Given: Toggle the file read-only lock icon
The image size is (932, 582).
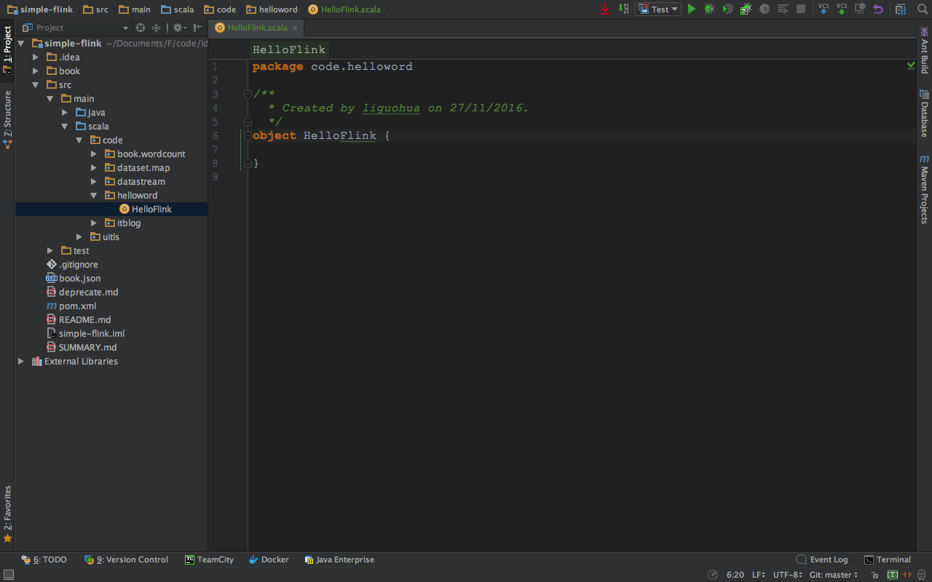Looking at the screenshot, I should point(874,575).
